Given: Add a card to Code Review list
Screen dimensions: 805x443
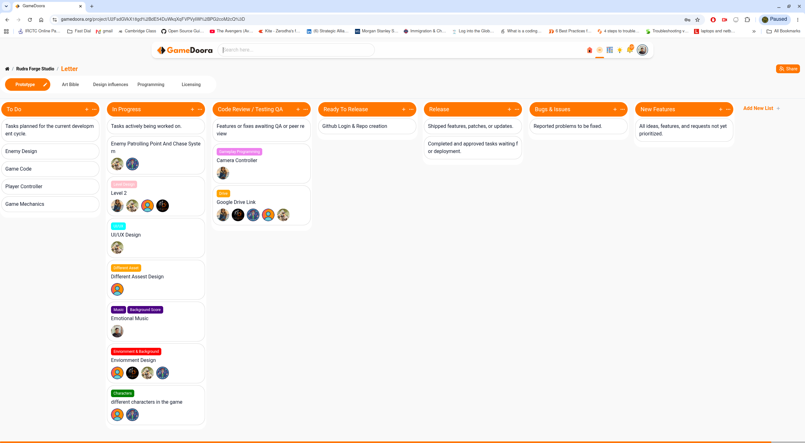Looking at the screenshot, I should pos(298,109).
